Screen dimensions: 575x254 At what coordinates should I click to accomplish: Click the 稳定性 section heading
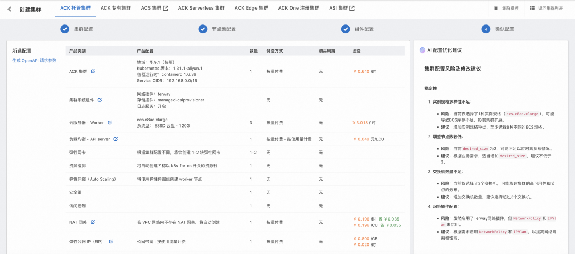pyautogui.click(x=431, y=89)
